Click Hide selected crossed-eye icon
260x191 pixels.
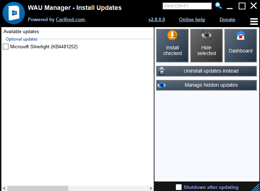coord(206,36)
